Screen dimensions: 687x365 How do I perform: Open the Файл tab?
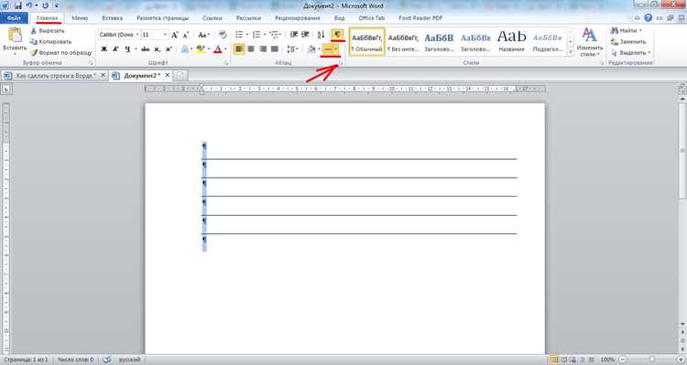[14, 18]
